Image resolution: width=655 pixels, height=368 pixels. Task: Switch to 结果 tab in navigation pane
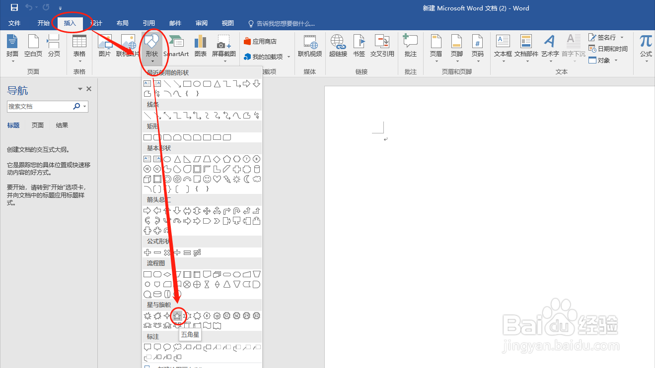[62, 125]
